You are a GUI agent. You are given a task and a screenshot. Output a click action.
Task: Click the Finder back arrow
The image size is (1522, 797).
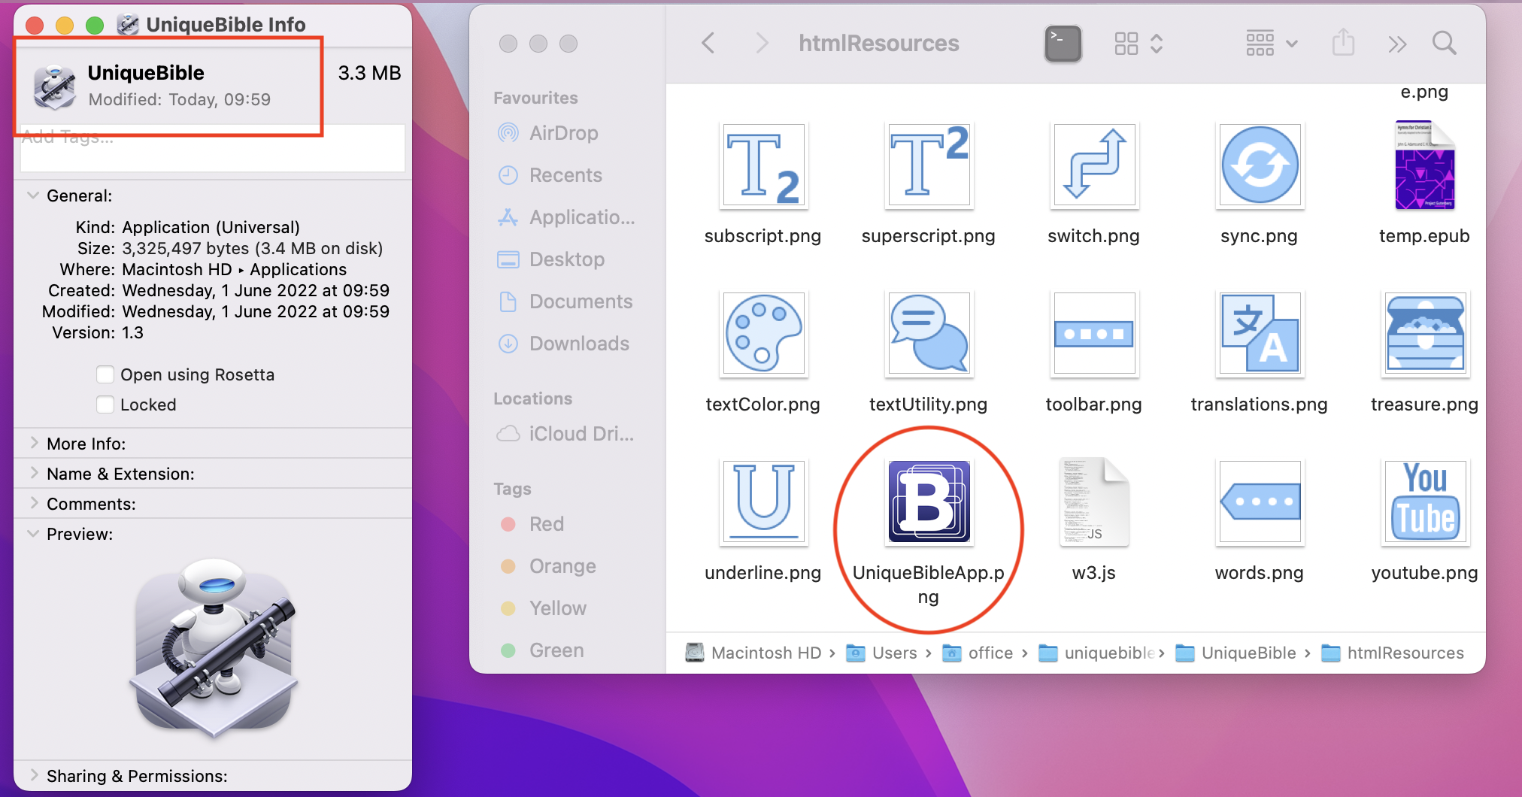(708, 43)
